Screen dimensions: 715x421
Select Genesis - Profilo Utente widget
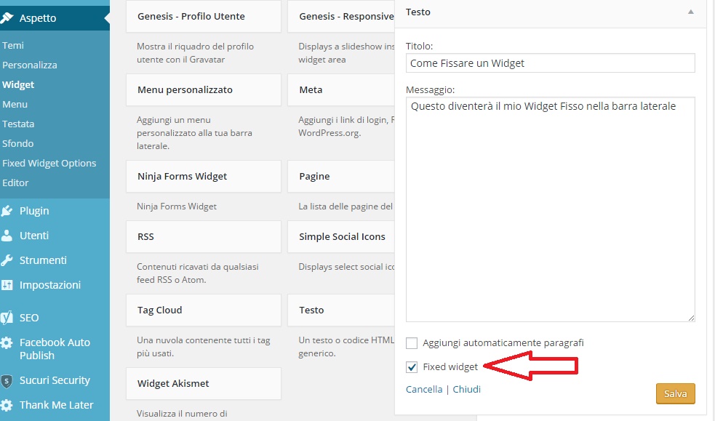204,17
